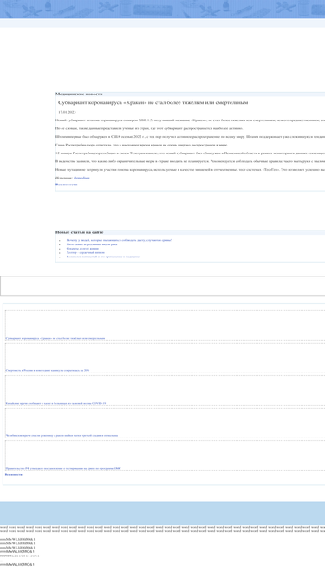Click the date '17.01.2023'
Viewport: 325px width, 578px height.
point(67,112)
